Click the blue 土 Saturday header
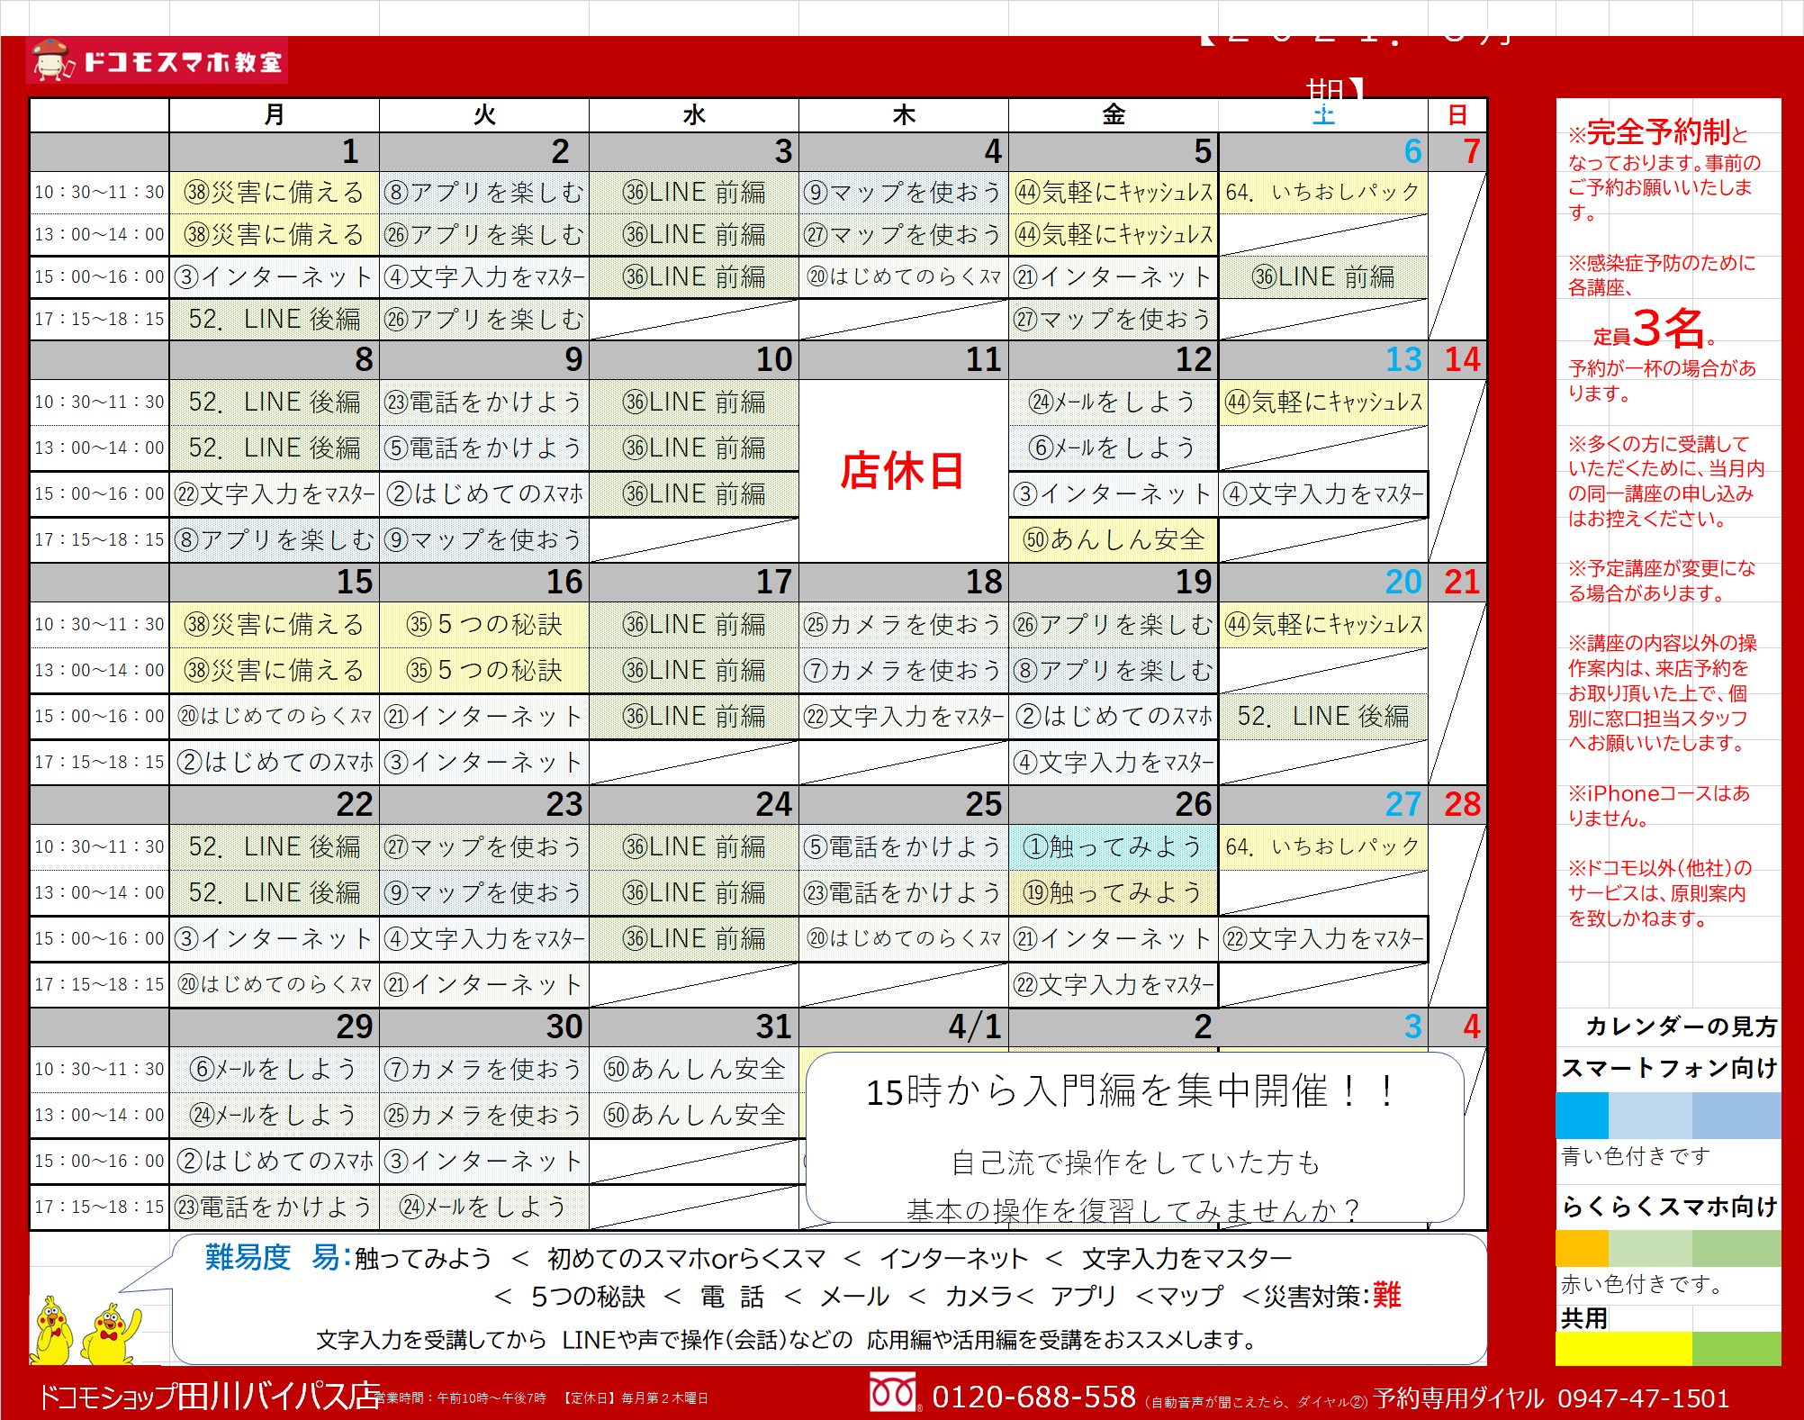1804x1420 pixels. (x=1322, y=115)
